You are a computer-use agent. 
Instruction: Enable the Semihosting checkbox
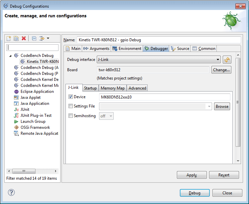tap(70, 116)
